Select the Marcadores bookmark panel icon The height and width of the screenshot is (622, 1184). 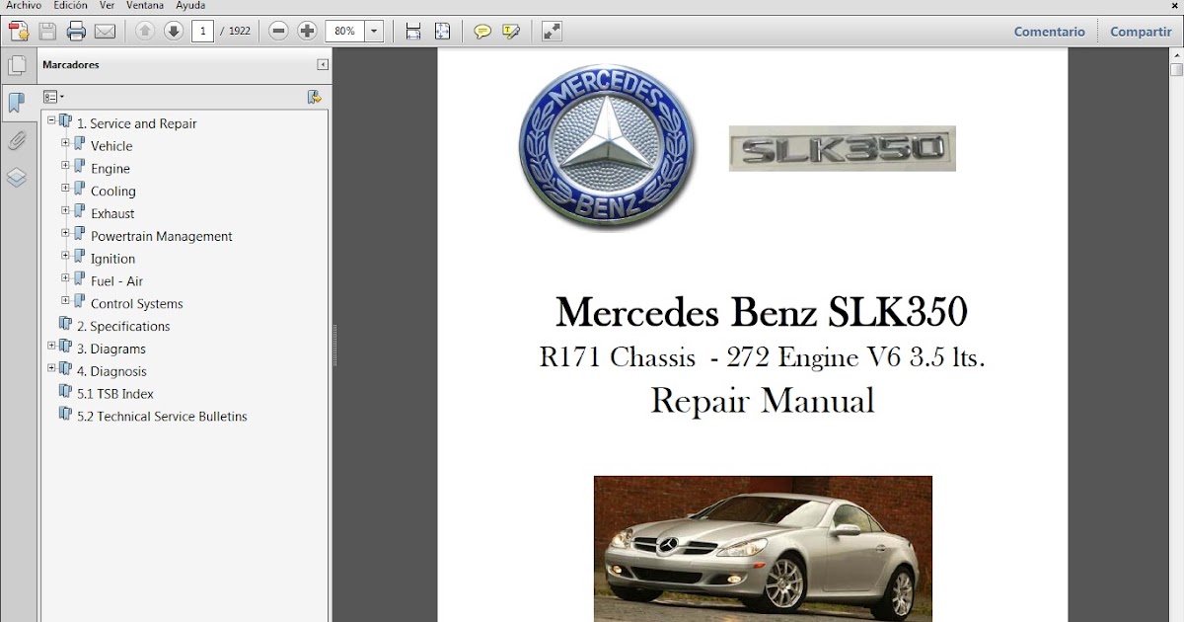(x=17, y=104)
